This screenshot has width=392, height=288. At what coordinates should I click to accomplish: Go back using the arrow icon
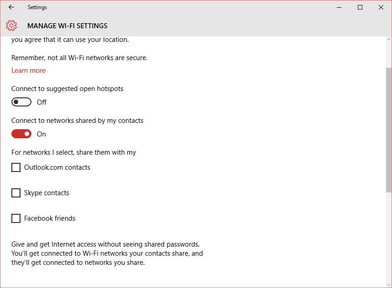click(x=11, y=7)
